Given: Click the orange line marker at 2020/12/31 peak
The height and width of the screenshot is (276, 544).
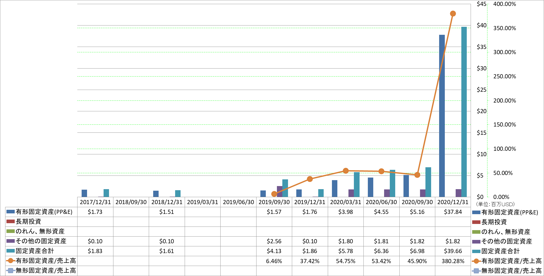Looking at the screenshot, I should (453, 13).
